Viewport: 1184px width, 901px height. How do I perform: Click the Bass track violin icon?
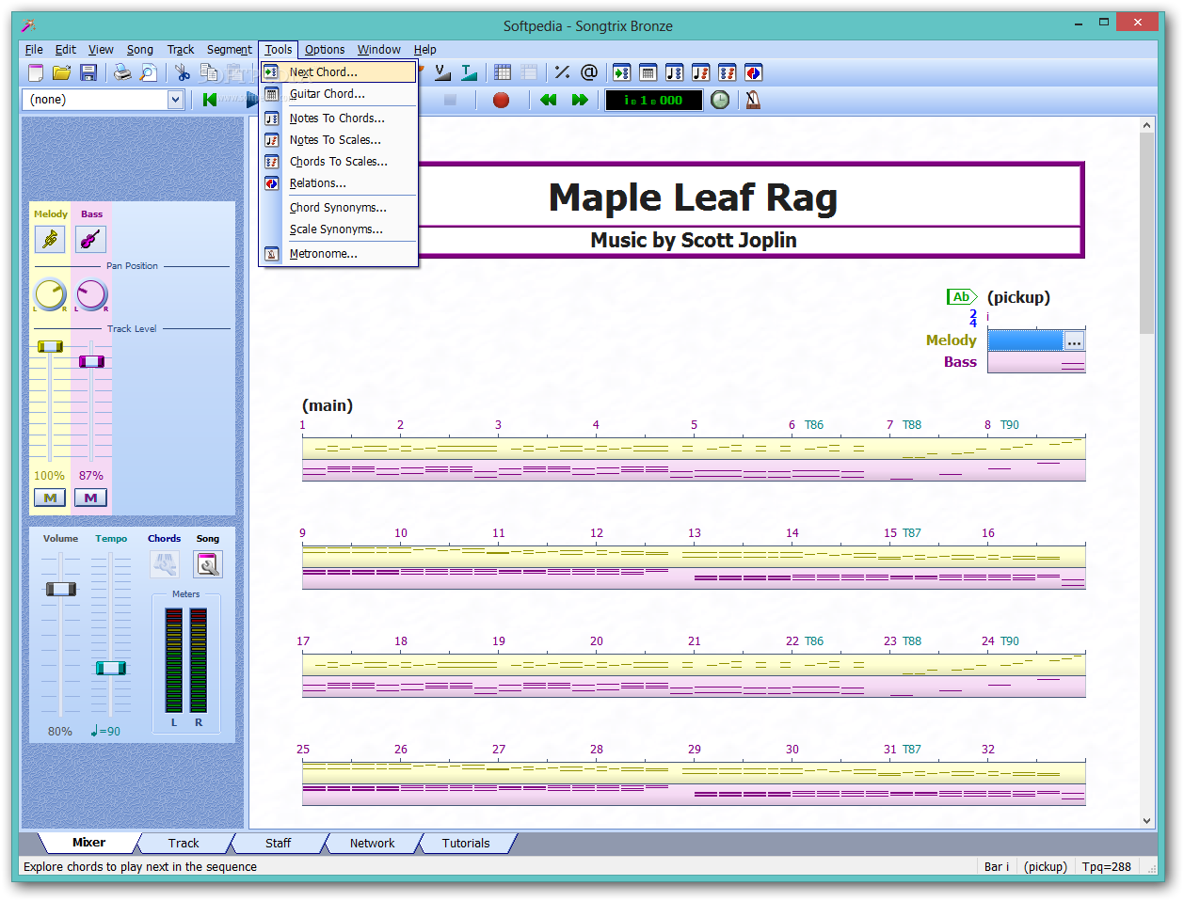tap(91, 240)
